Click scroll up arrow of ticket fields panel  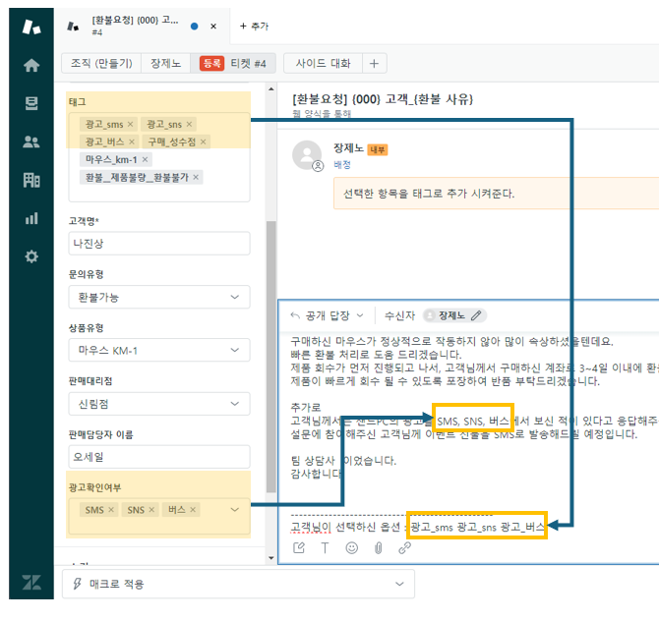tap(271, 89)
